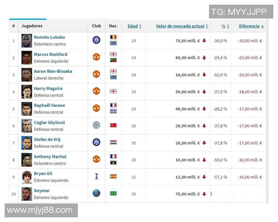
Task: Click the Brazilian flag in Neymar's row
Action: point(113,193)
